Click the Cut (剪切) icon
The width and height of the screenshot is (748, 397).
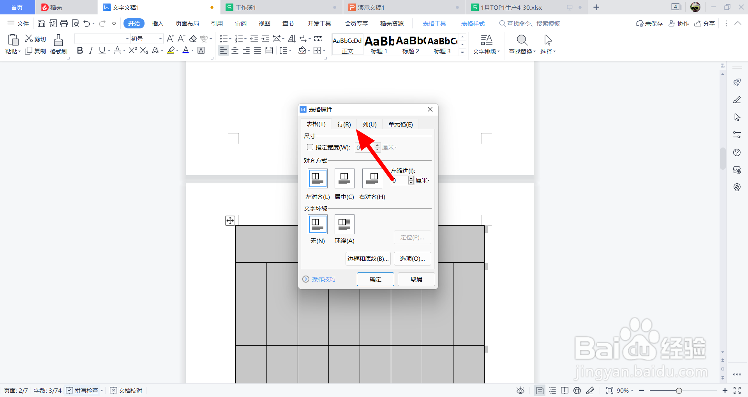29,39
